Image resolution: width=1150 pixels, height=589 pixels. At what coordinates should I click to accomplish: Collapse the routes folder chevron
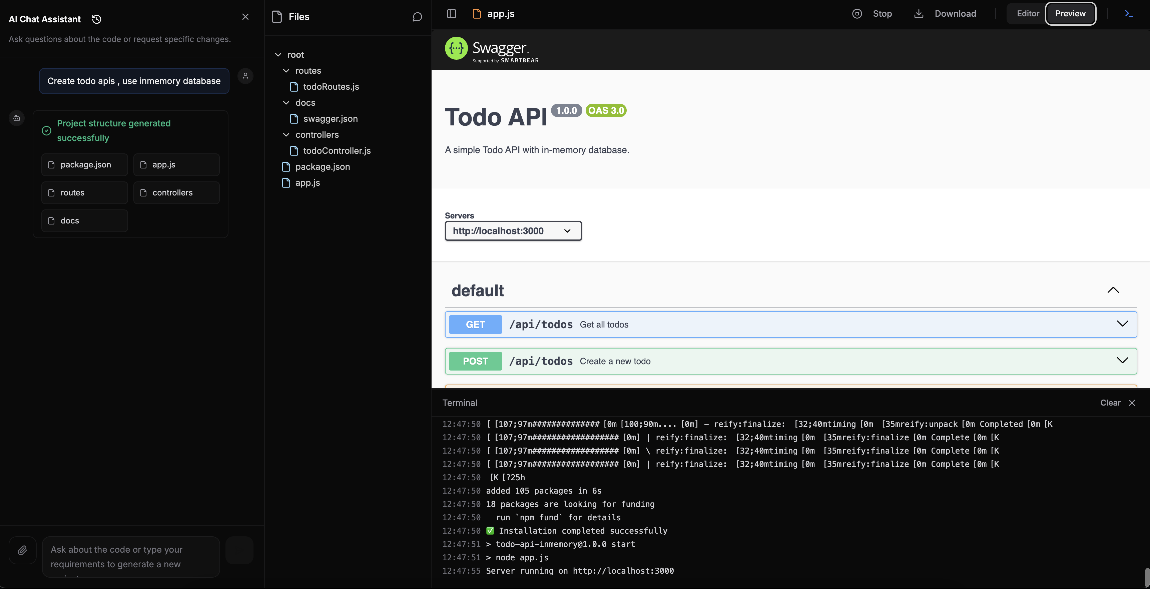pyautogui.click(x=286, y=71)
